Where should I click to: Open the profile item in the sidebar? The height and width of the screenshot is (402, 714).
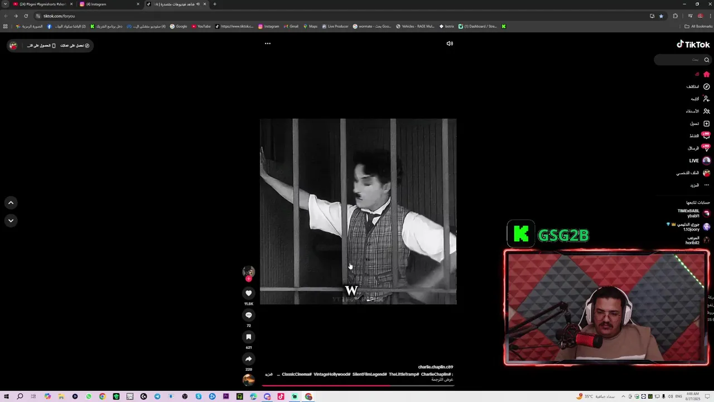click(693, 173)
